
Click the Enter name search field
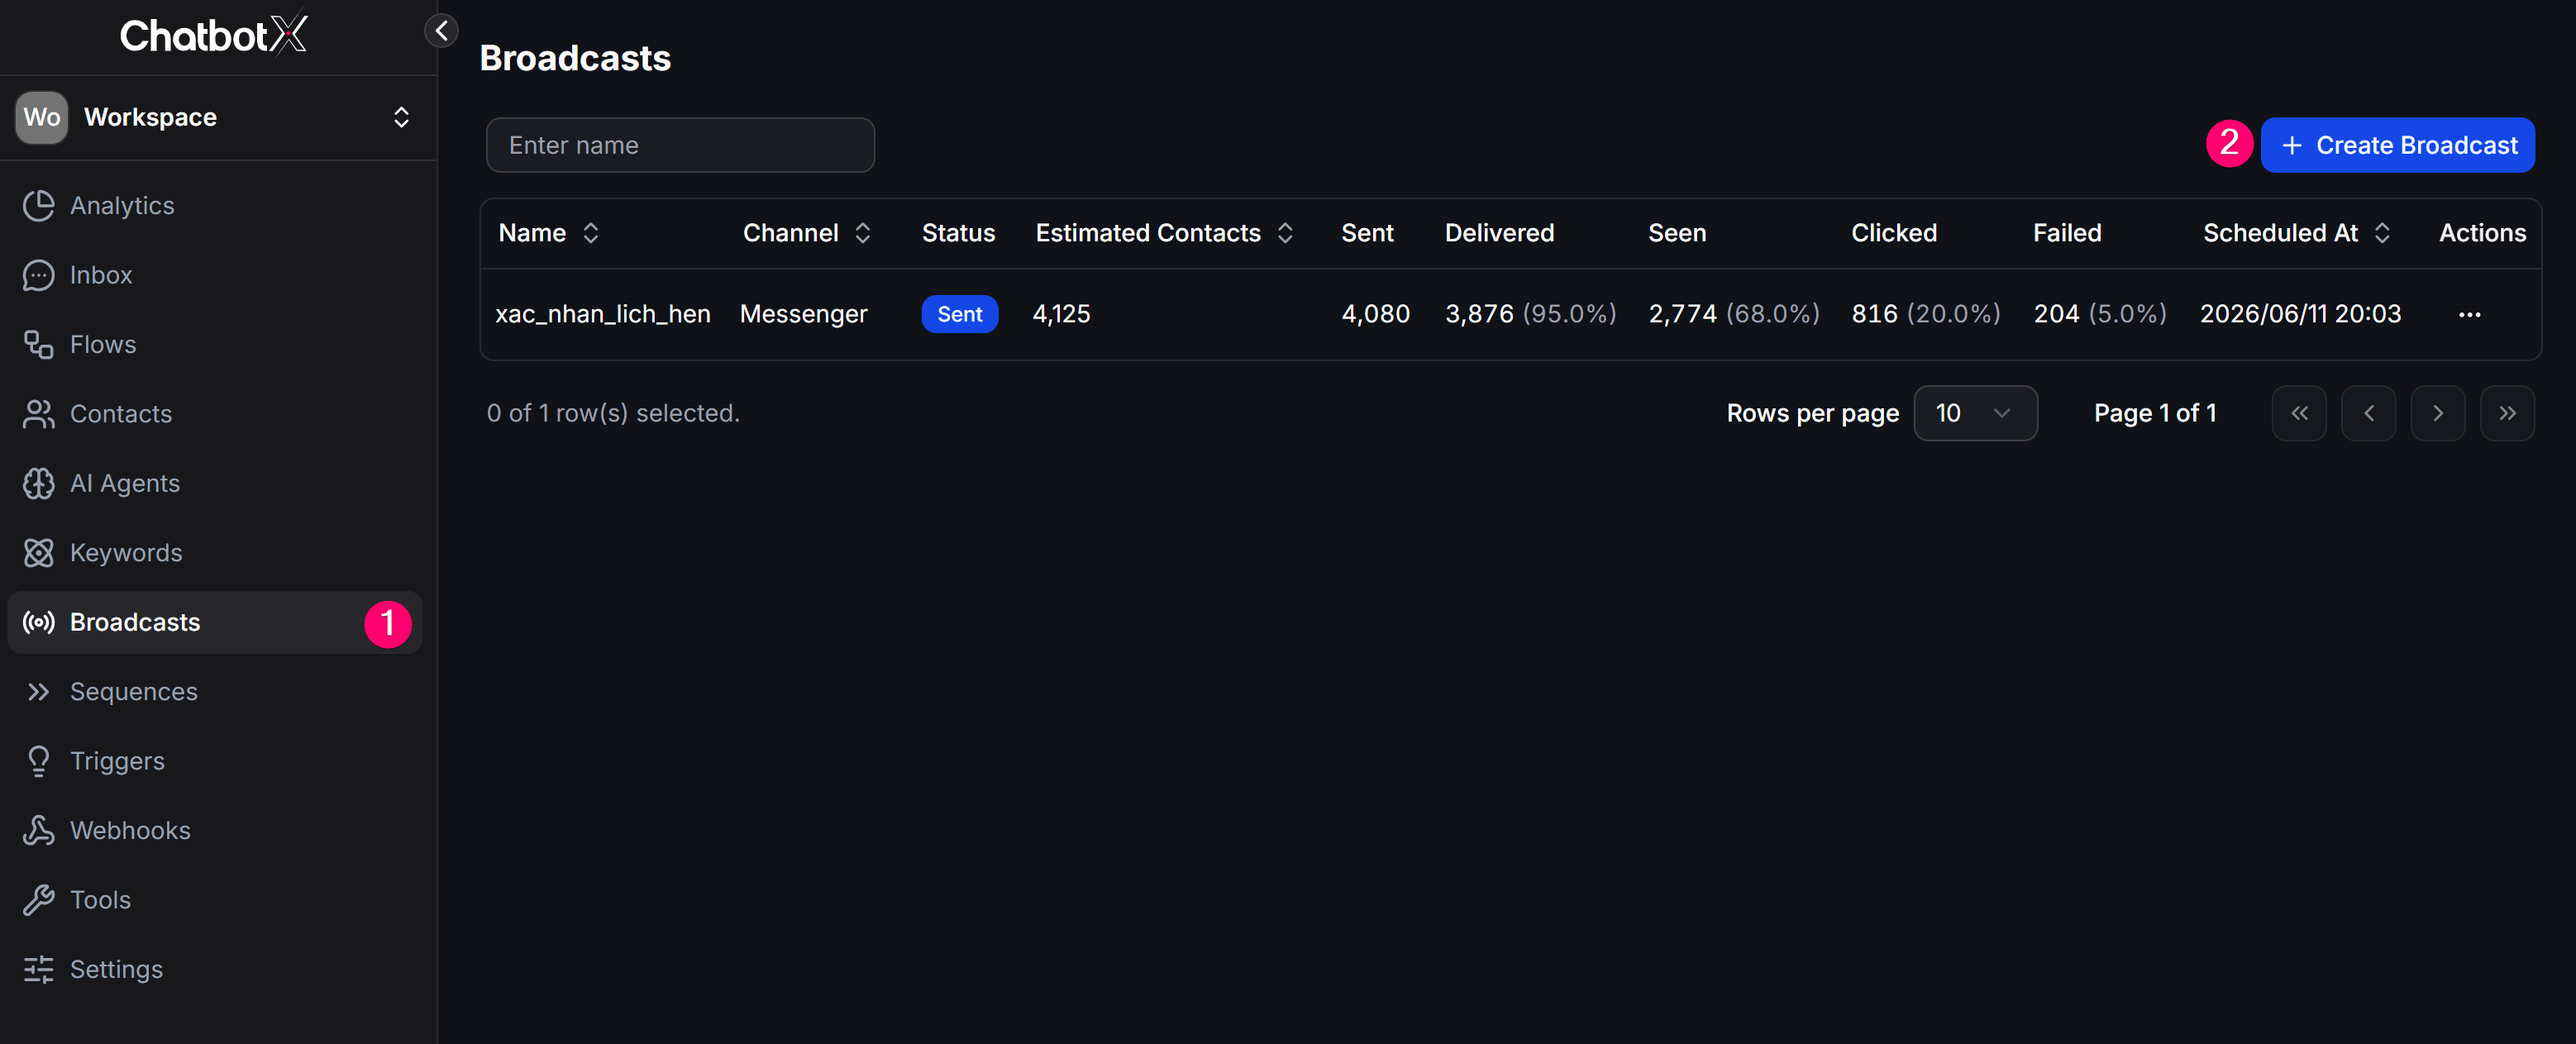pos(680,145)
